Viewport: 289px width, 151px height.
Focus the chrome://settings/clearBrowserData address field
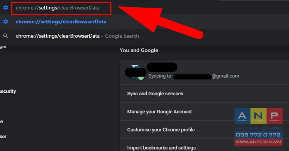(61, 8)
